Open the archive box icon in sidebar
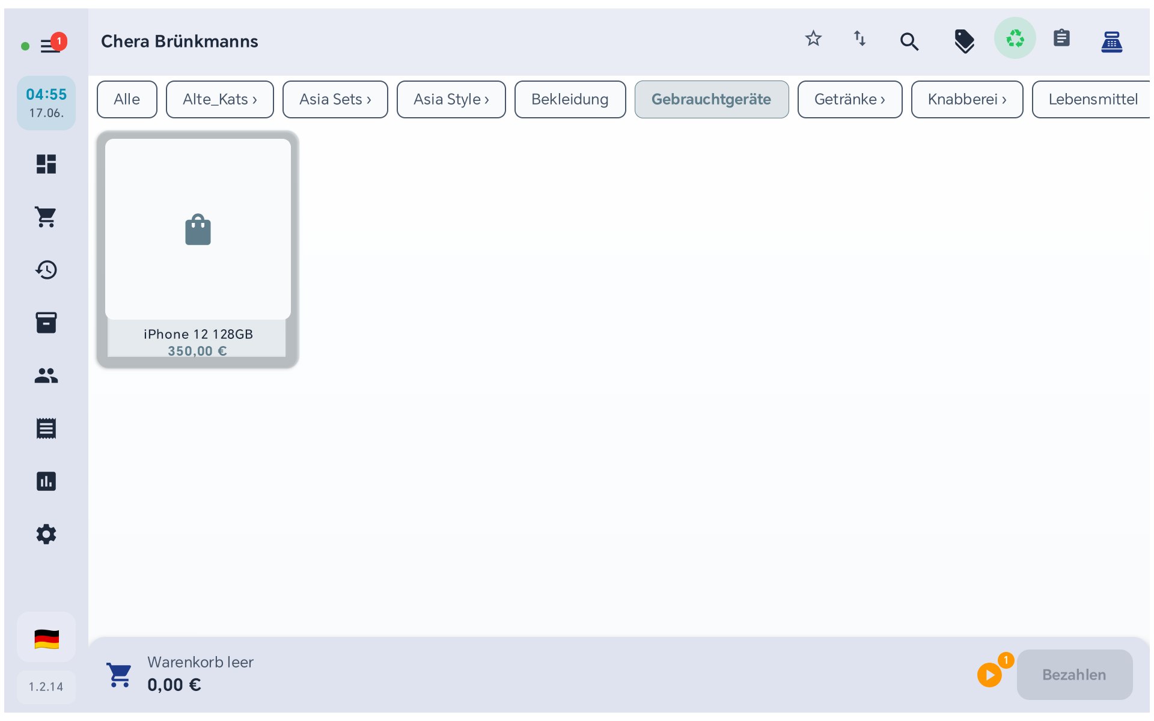The image size is (1154, 721). tap(46, 323)
